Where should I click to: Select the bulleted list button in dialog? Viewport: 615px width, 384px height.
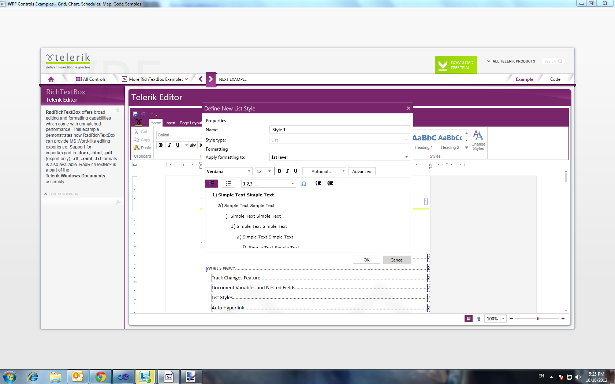(228, 184)
